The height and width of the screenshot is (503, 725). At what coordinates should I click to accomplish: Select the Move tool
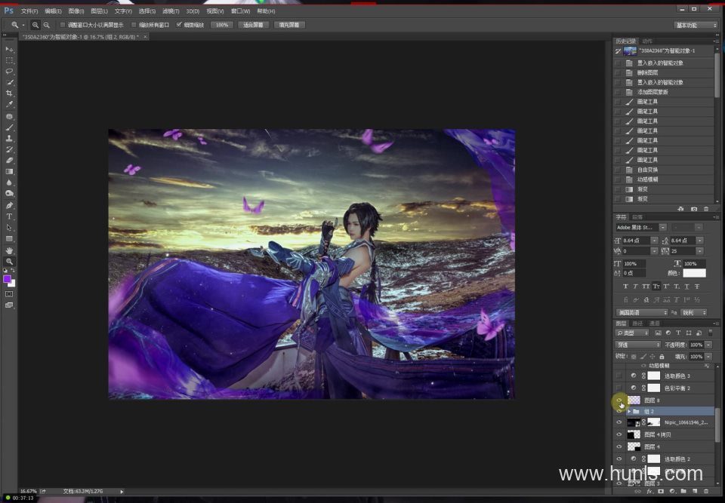point(9,49)
